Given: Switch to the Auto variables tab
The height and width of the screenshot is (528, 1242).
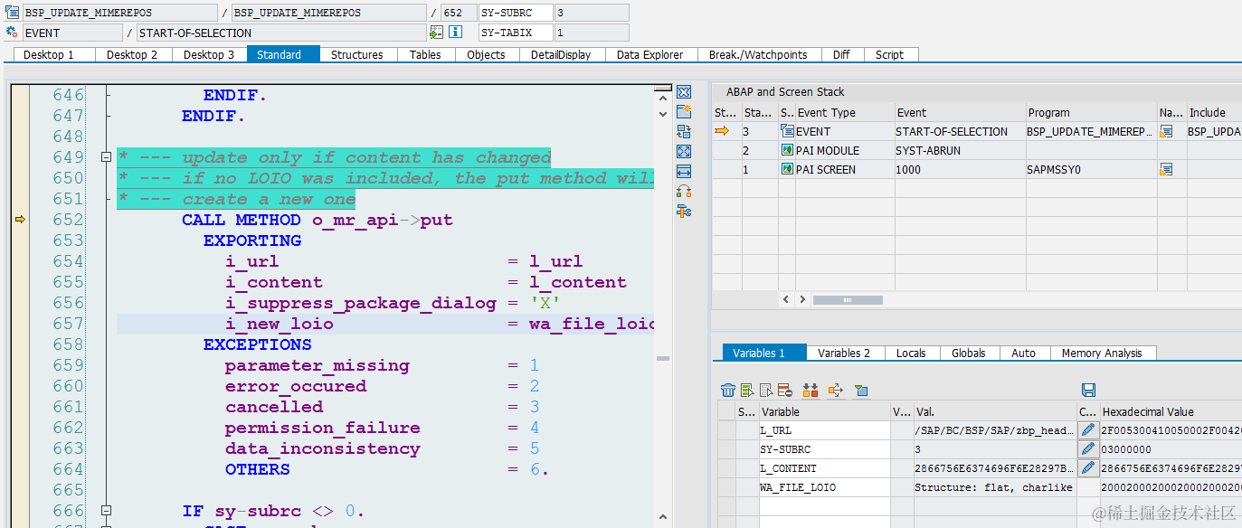Looking at the screenshot, I should coord(1024,353).
